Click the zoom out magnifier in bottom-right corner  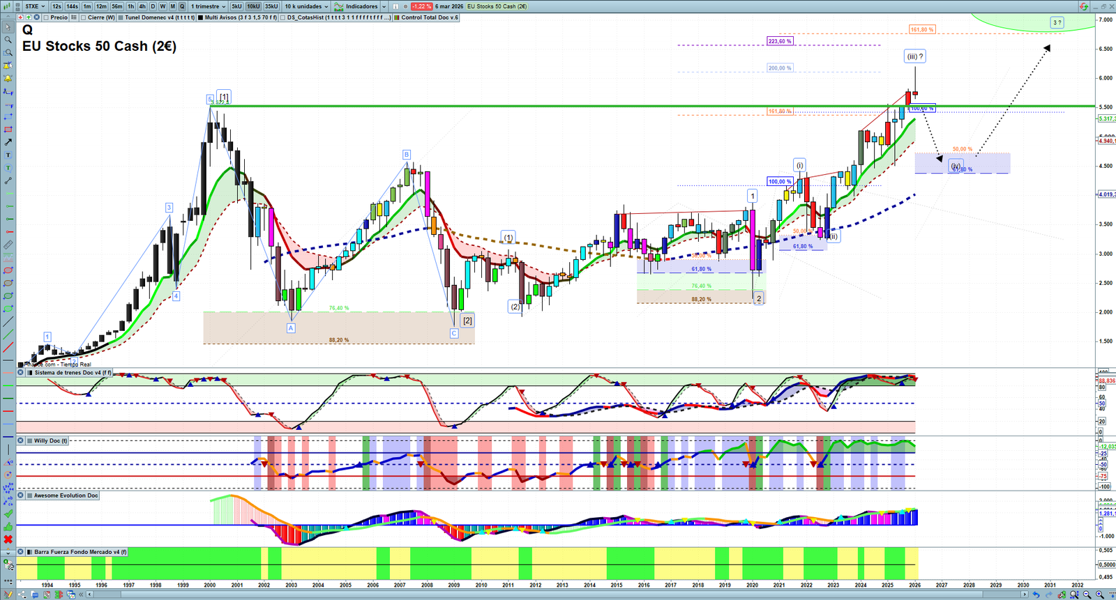pyautogui.click(x=1087, y=594)
